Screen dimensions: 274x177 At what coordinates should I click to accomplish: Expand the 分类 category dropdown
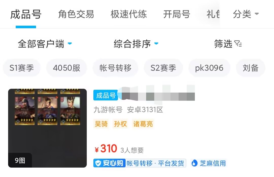tap(246, 14)
